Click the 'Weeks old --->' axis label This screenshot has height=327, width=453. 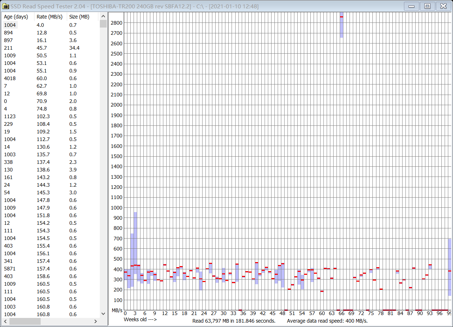pyautogui.click(x=140, y=319)
